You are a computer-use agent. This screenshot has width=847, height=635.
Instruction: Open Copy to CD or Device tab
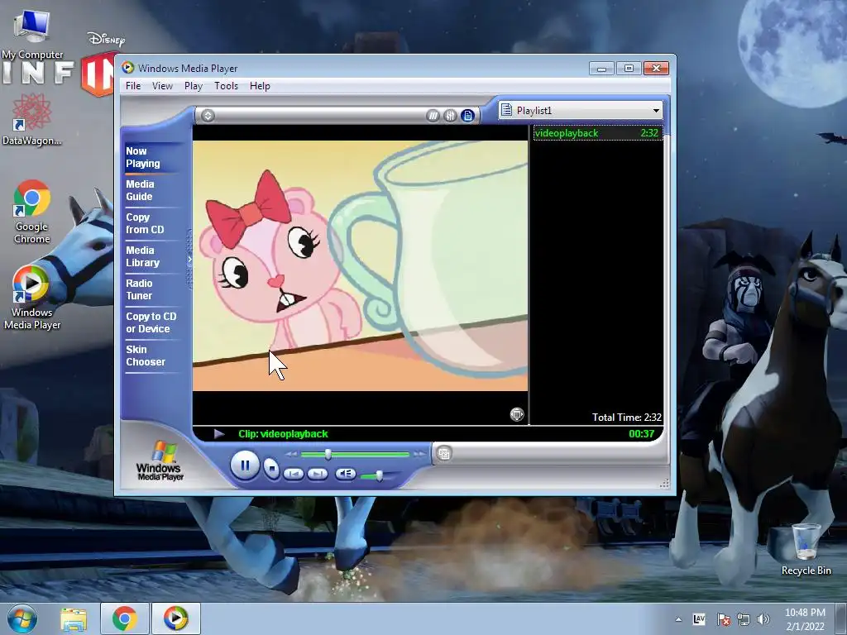152,322
